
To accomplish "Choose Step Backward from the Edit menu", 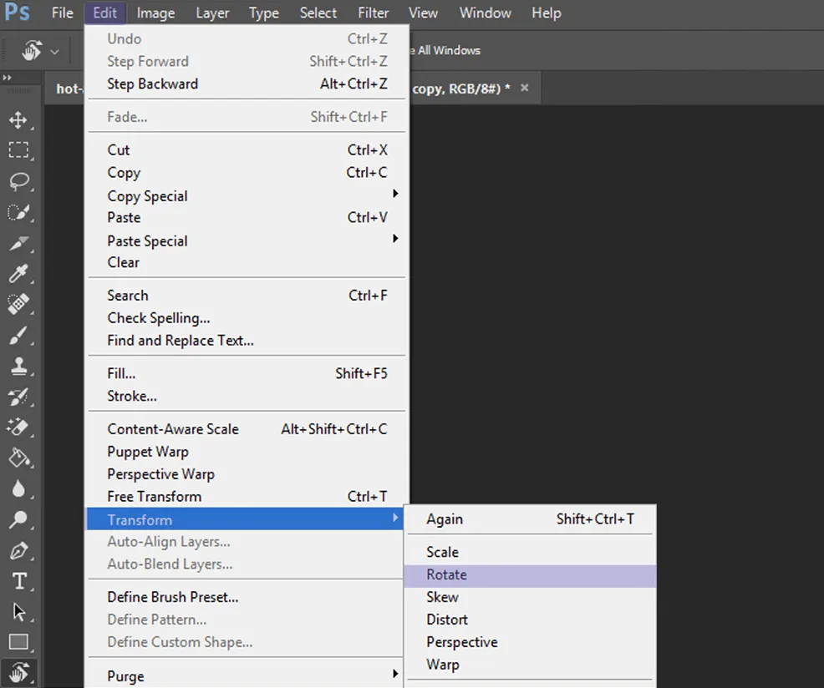I will (247, 83).
